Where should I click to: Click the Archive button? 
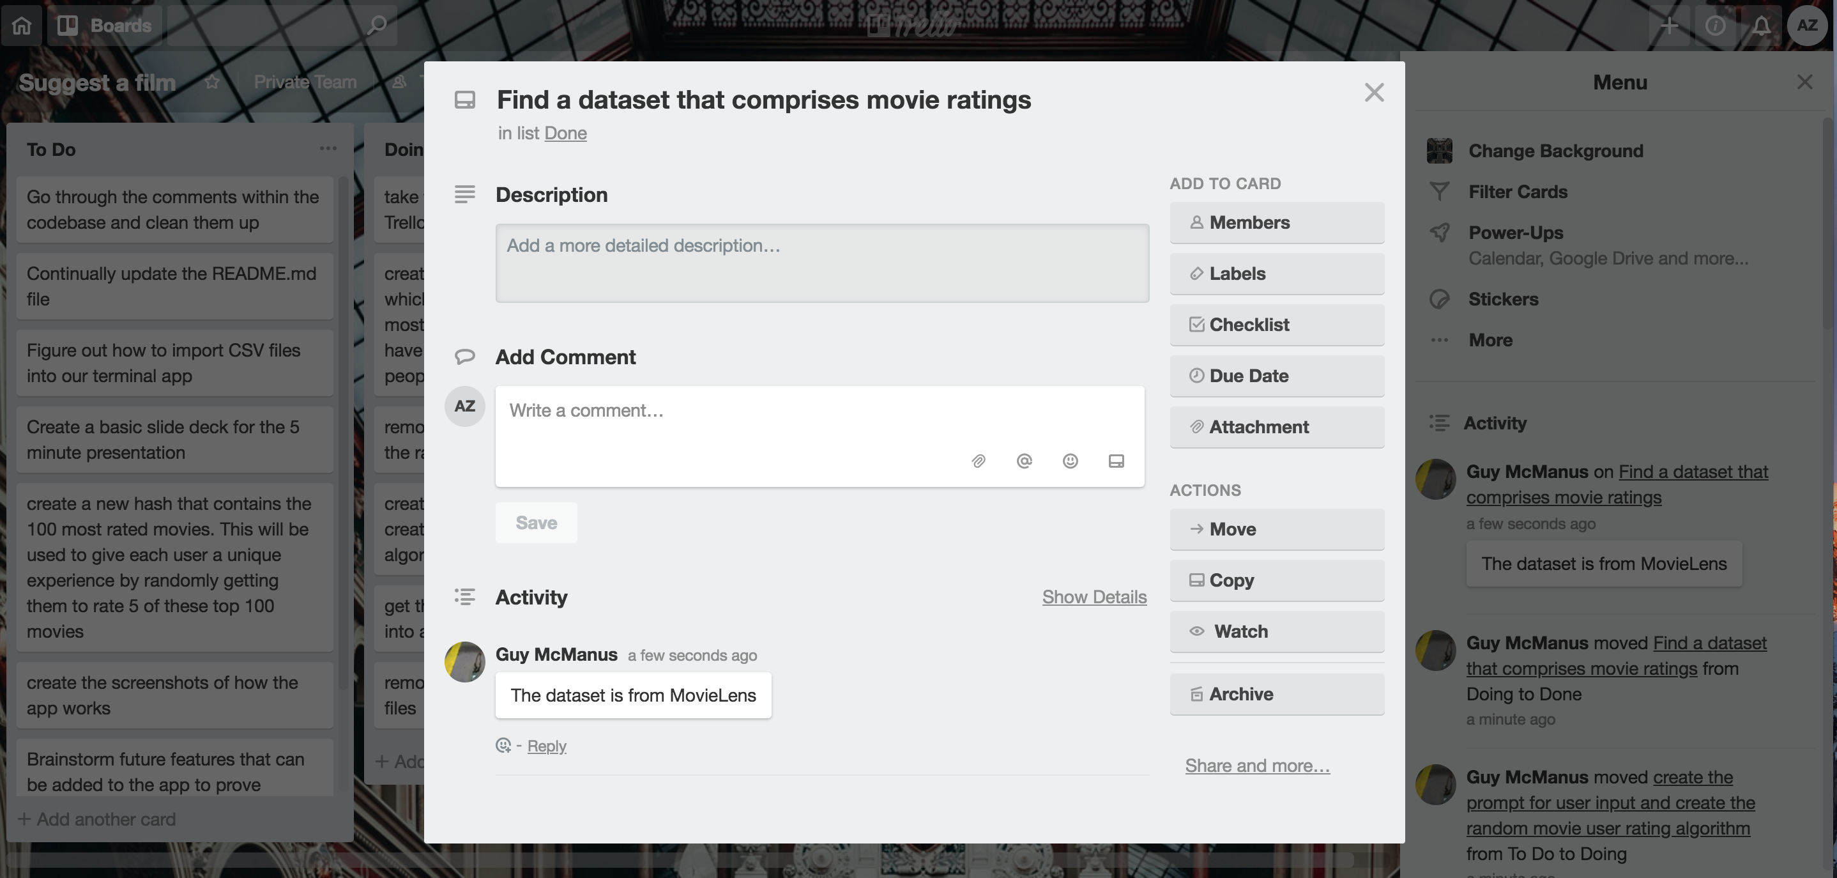pyautogui.click(x=1276, y=694)
